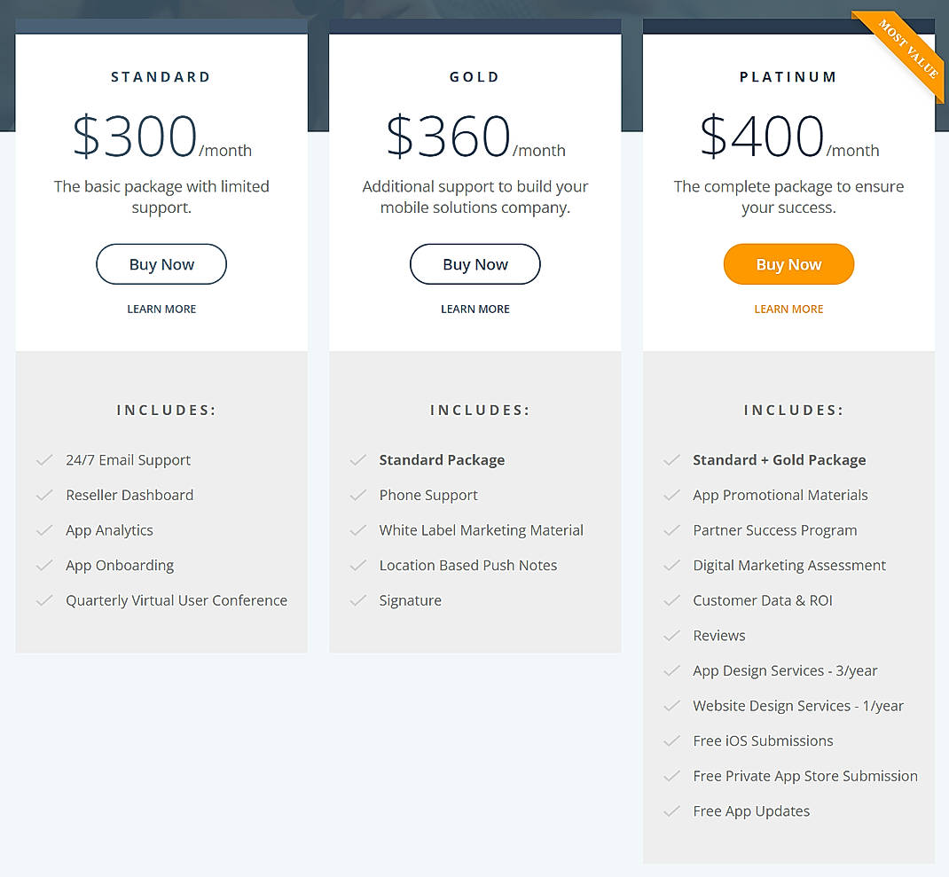This screenshot has height=877, width=949.
Task: Open Learn More under the Gold plan
Action: point(474,309)
